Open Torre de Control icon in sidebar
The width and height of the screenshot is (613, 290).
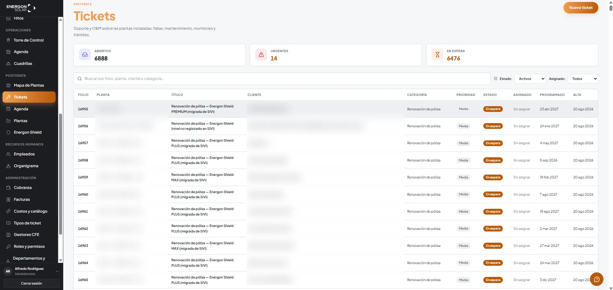[x=8, y=40]
